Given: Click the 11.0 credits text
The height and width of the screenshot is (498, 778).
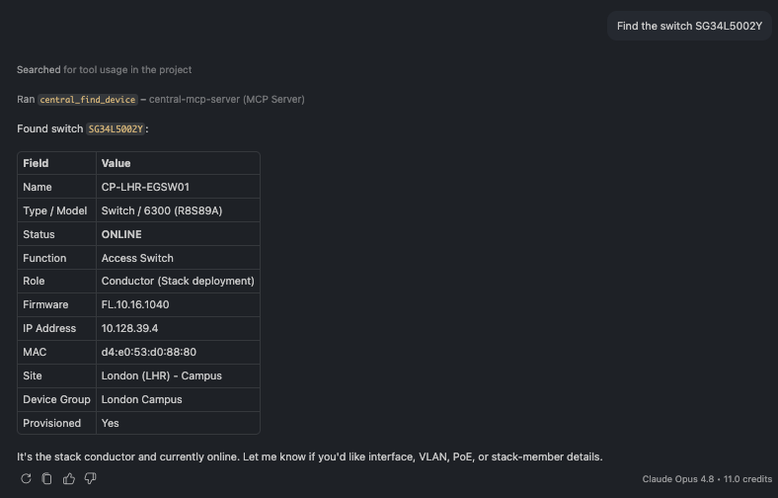Looking at the screenshot, I should coord(747,479).
